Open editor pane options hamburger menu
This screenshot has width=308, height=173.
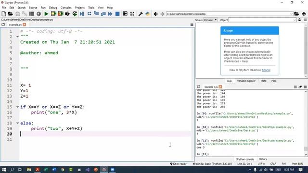point(192,25)
